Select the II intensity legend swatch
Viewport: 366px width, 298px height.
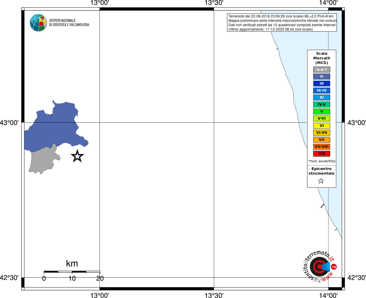321,77
